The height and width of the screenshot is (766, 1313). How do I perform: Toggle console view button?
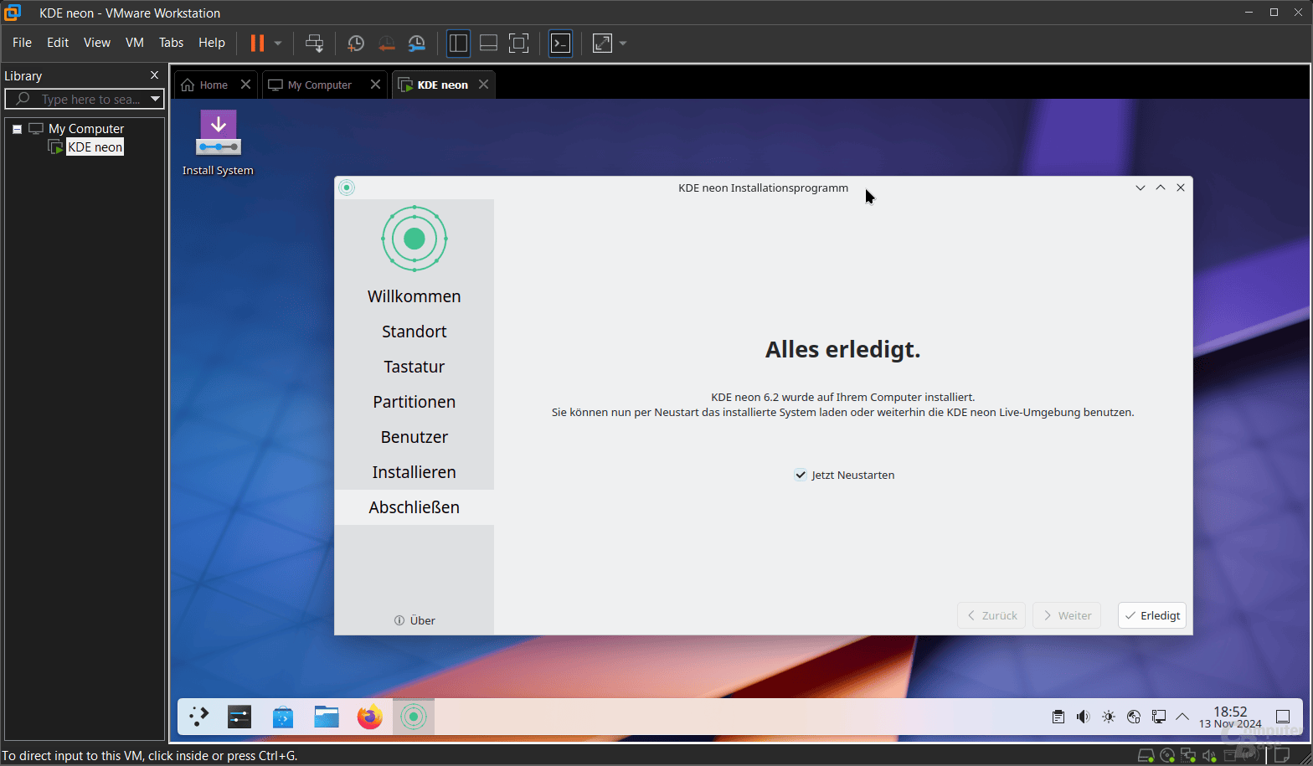[560, 43]
